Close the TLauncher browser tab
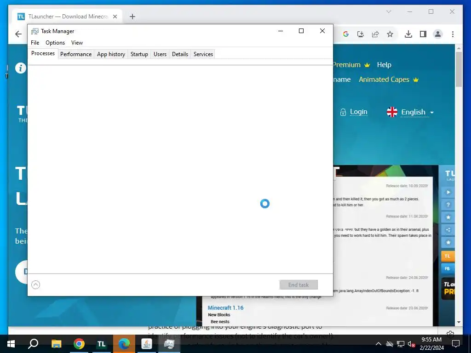Viewport: 471px width, 353px height. tap(115, 17)
